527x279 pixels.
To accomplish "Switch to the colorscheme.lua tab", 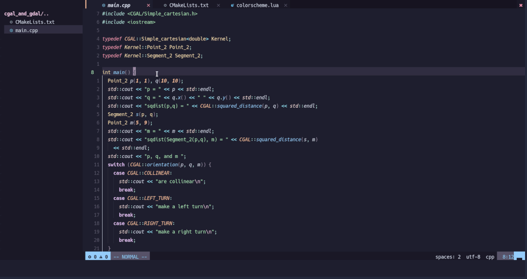I will [x=257, y=5].
